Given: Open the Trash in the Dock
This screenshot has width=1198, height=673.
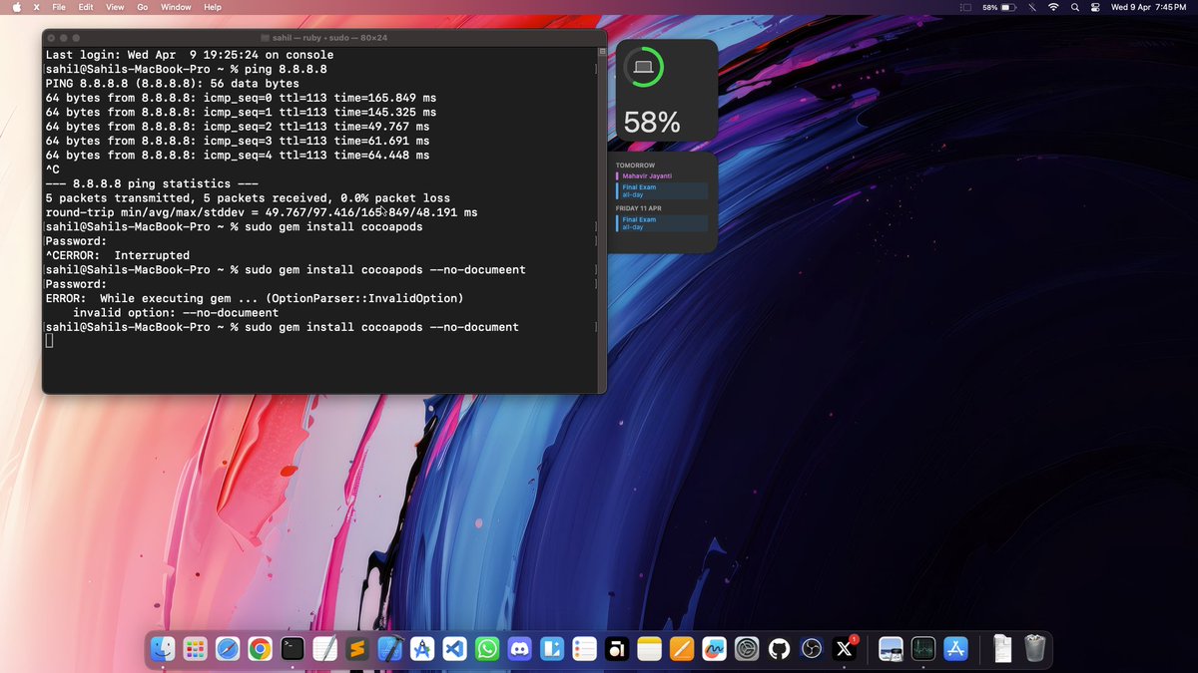Looking at the screenshot, I should point(1034,649).
